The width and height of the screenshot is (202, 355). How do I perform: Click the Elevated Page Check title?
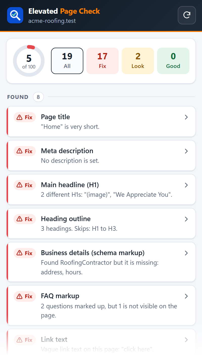[64, 11]
